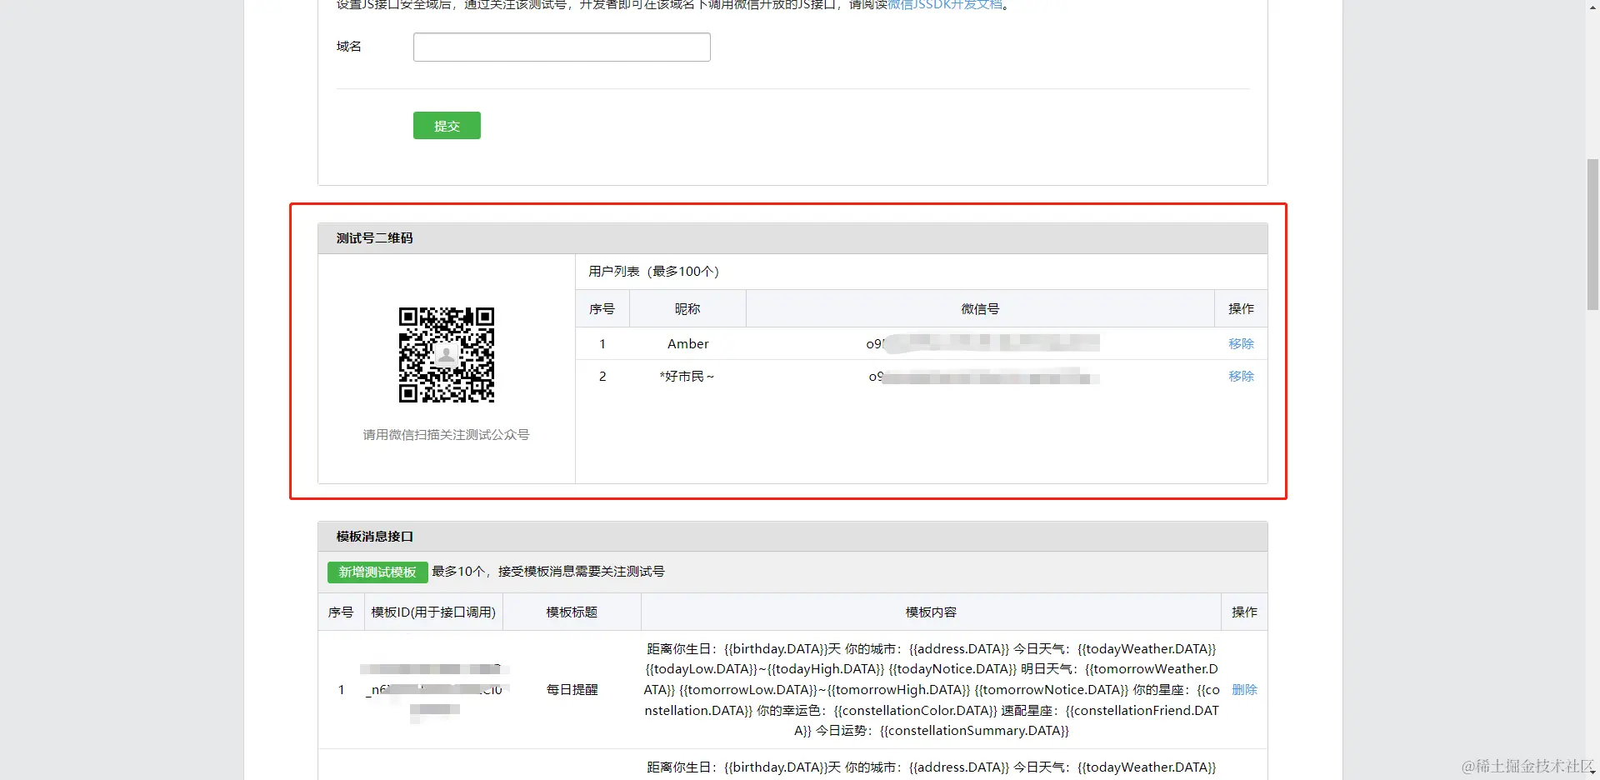Select the 每日提醒 template title cell

click(572, 689)
